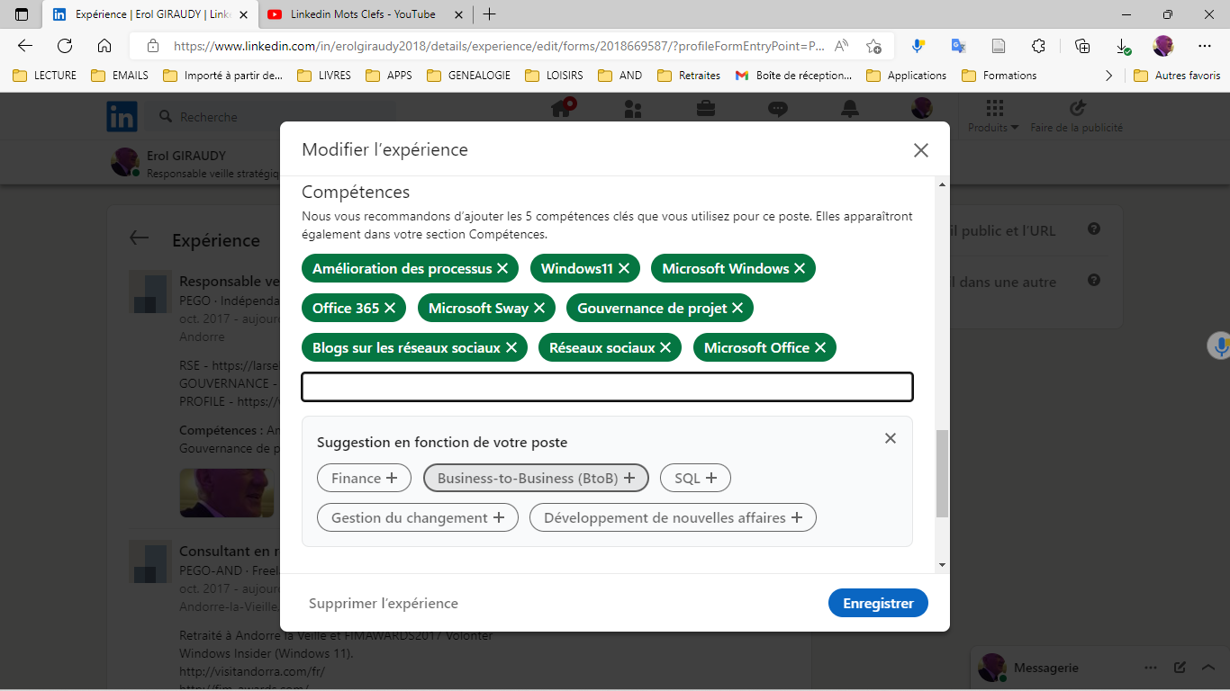The image size is (1230, 691).
Task: Add the SQL suggested skill
Action: coord(695,478)
